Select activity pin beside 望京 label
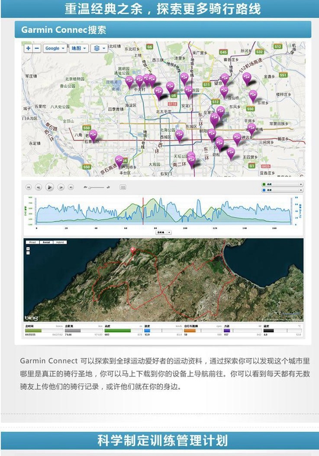This screenshot has height=456, width=319. pos(225,80)
